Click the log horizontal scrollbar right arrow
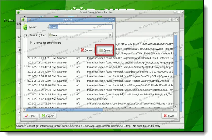212x140 pixels. coord(172,110)
